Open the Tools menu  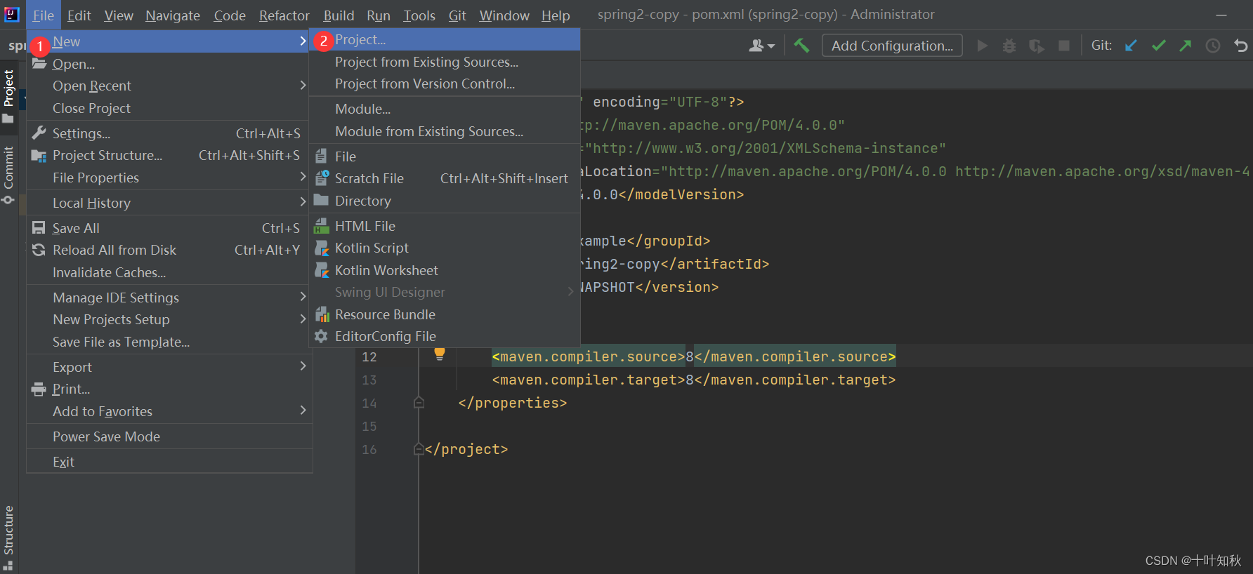[x=419, y=15]
